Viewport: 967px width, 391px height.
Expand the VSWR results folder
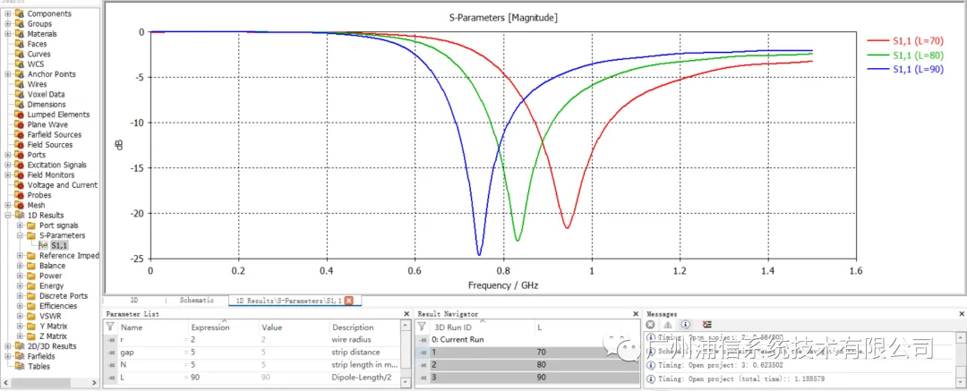(x=20, y=317)
